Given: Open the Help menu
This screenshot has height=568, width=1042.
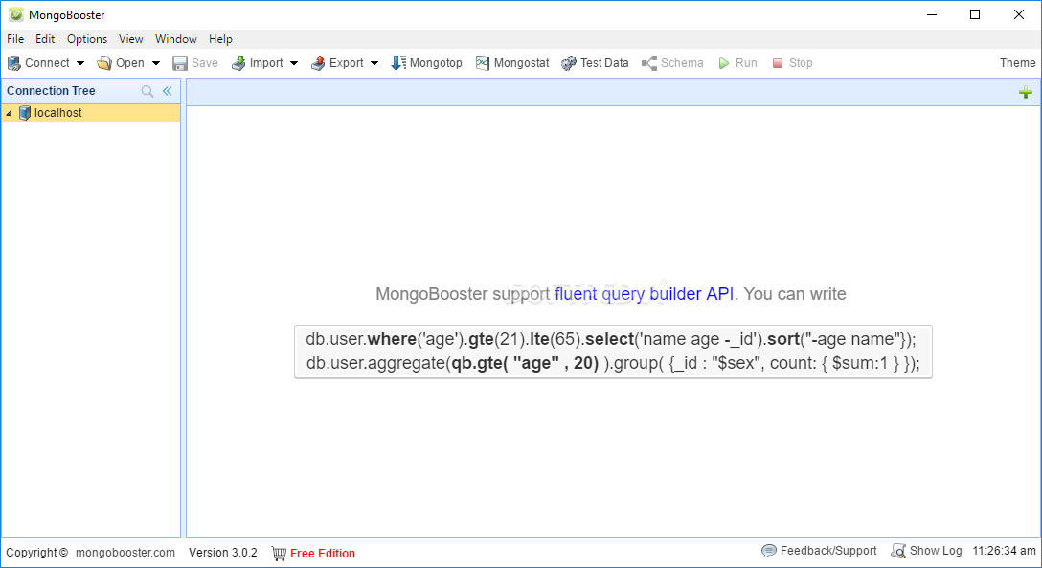Looking at the screenshot, I should [220, 39].
